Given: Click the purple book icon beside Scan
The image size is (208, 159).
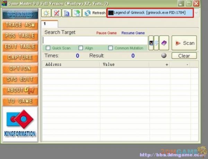Looking at the screenshot, I should (164, 43).
